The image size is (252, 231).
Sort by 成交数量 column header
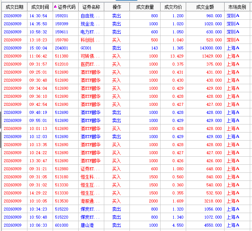pos(145,7)
